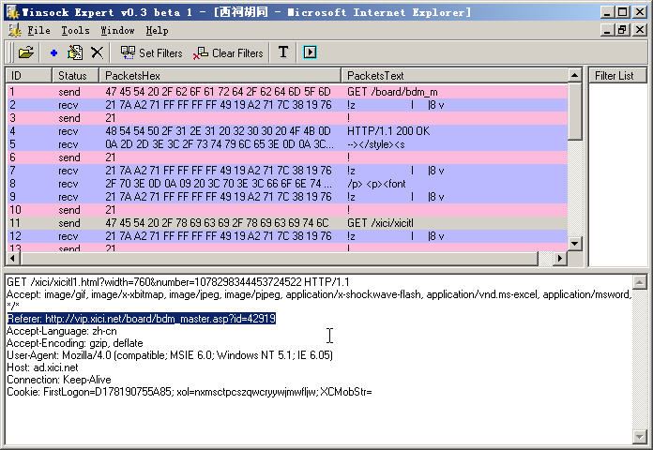The image size is (653, 450).
Task: Click packet list vertical scrollbar thumb
Action: pyautogui.click(x=575, y=112)
